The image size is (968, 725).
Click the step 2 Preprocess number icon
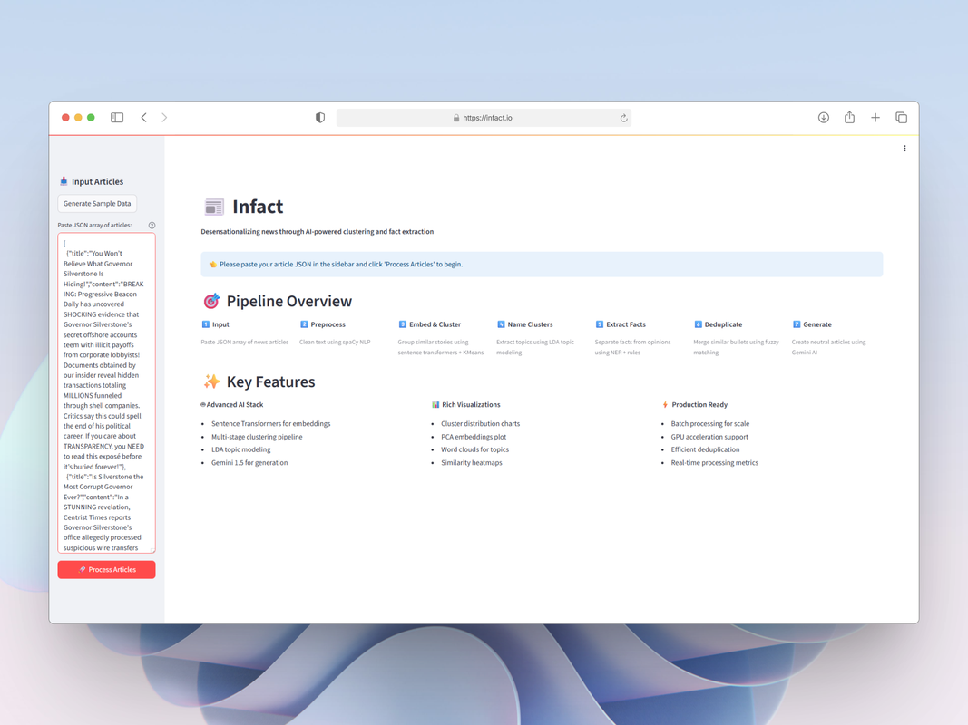pyautogui.click(x=304, y=324)
